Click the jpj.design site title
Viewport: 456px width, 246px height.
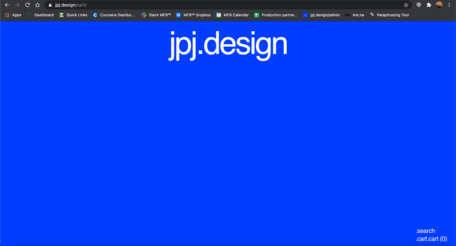click(227, 45)
